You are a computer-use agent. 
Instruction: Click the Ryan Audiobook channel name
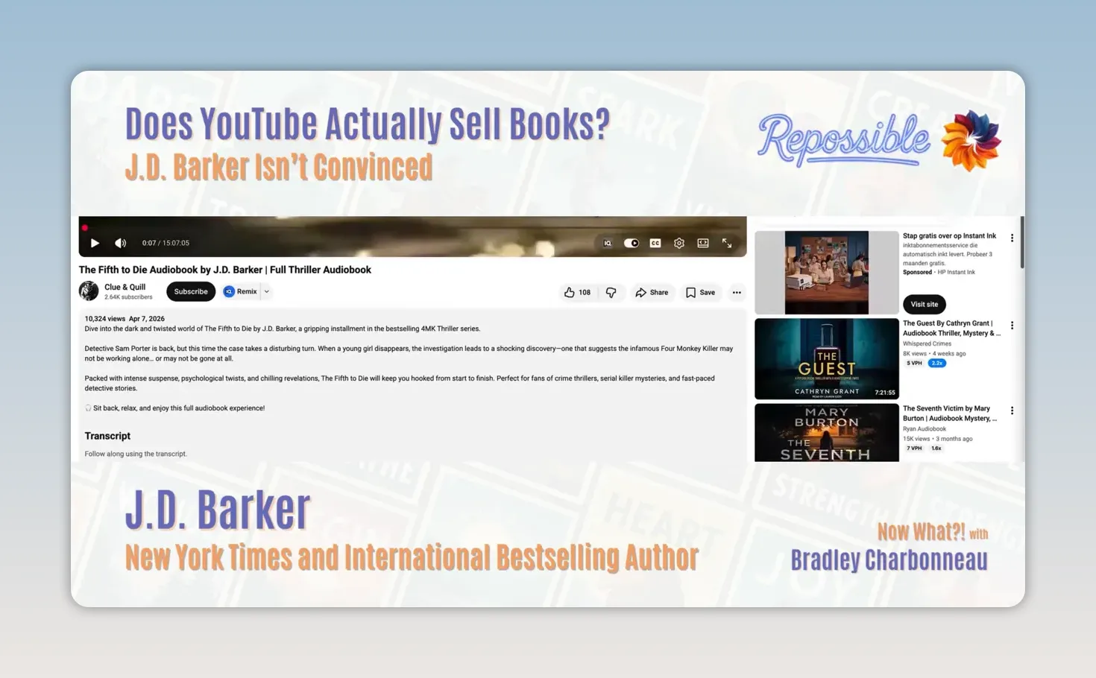925,428
